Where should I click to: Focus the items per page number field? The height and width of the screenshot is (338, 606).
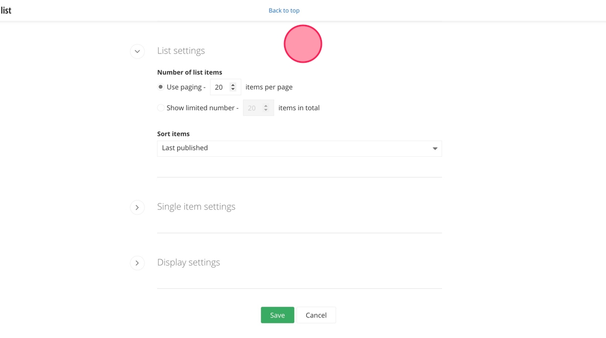point(220,87)
